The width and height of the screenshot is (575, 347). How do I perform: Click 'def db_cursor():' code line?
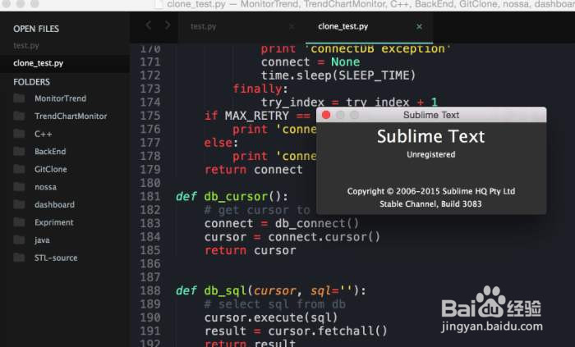[x=232, y=197]
